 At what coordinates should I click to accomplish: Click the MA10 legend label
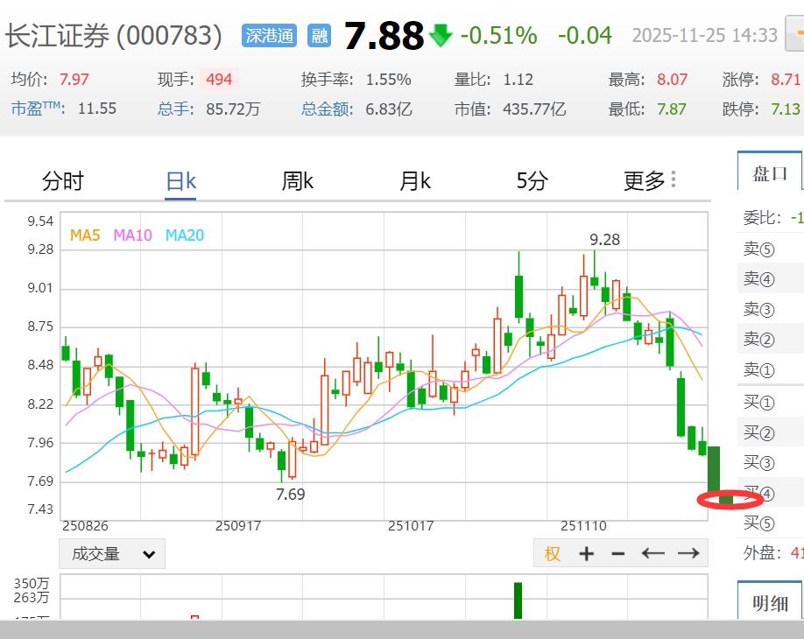pyautogui.click(x=133, y=235)
